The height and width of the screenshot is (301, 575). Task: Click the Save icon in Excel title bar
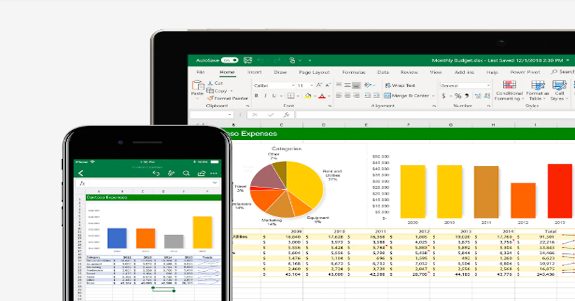point(248,60)
